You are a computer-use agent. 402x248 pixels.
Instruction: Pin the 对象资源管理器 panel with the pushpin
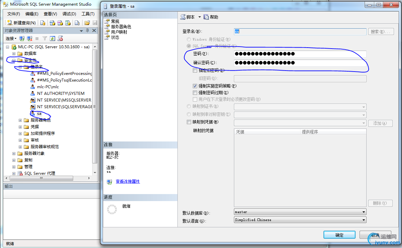click(x=88, y=31)
